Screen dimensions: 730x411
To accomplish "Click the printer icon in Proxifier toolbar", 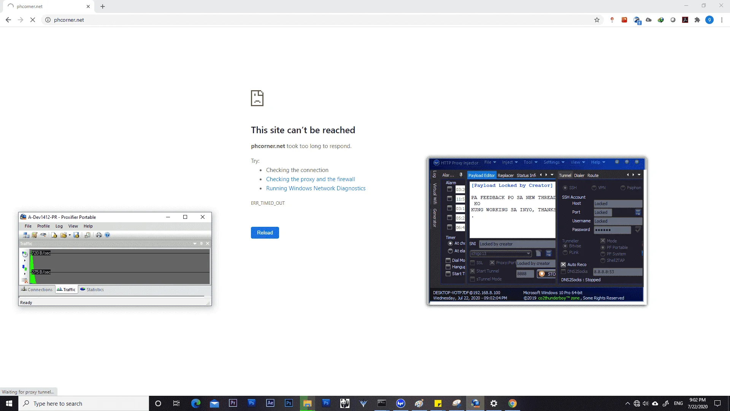I will pyautogui.click(x=99, y=235).
